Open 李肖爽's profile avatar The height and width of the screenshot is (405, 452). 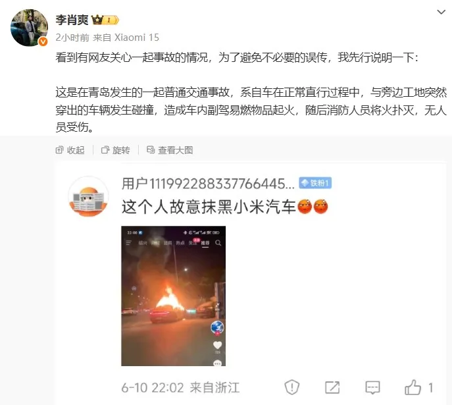29,28
